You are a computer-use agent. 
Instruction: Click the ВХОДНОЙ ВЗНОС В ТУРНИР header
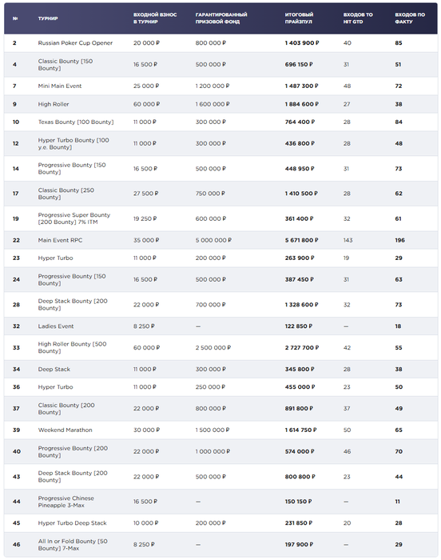pos(155,18)
